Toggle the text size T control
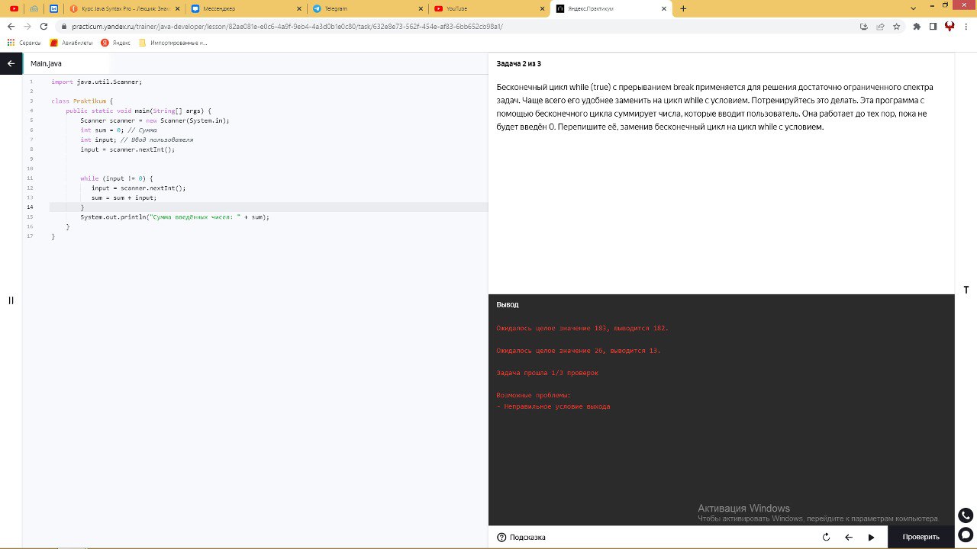Image resolution: width=977 pixels, height=549 pixels. coord(966,290)
